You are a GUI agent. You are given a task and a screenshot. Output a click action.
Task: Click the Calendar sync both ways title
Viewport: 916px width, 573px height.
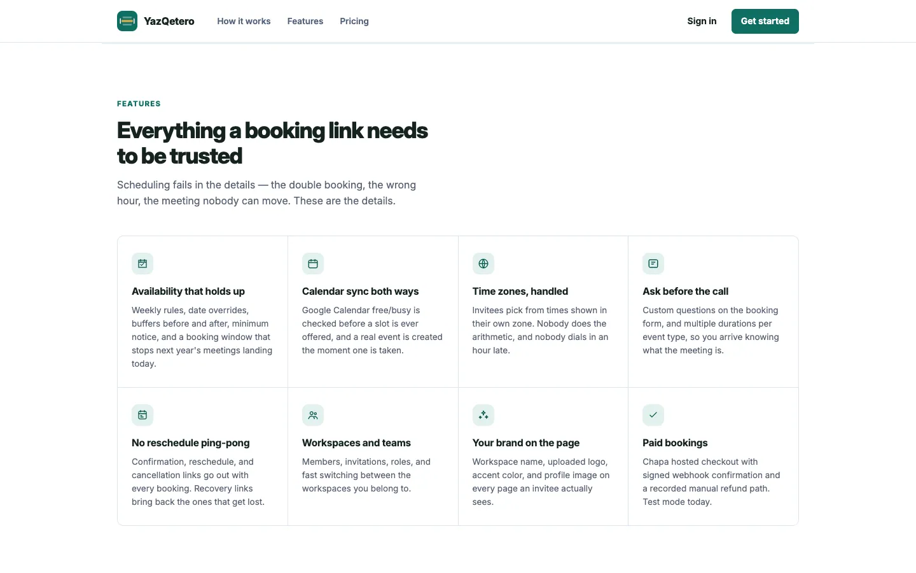click(x=360, y=291)
